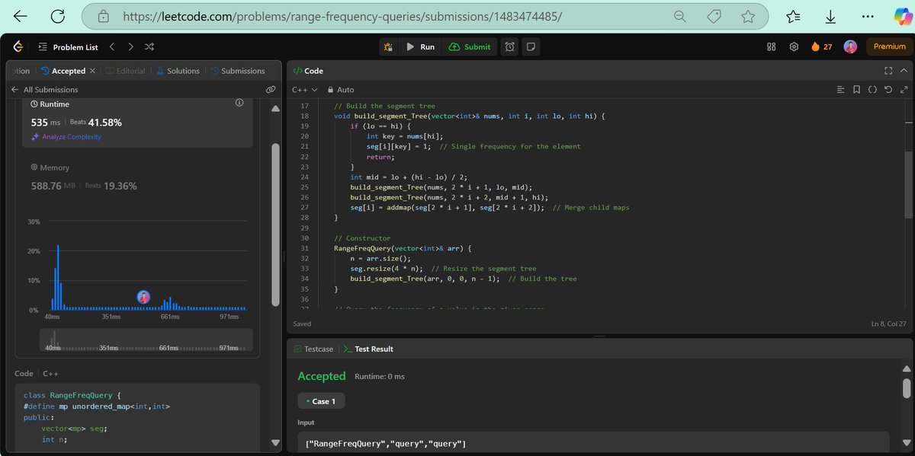Click the Ln 8, Col 27 status text

pyautogui.click(x=889, y=324)
